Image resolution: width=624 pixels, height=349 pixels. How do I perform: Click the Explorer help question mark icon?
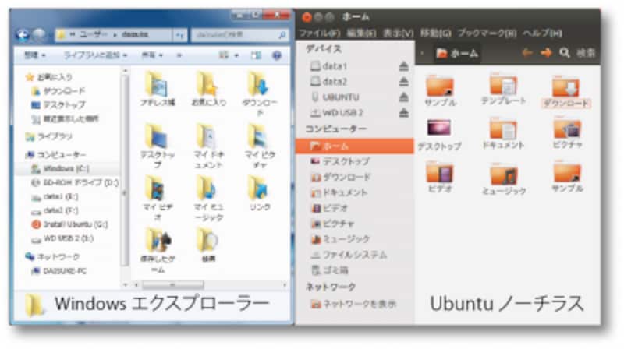(277, 55)
